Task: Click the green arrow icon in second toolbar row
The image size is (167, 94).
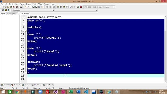Action: pos(5,10)
